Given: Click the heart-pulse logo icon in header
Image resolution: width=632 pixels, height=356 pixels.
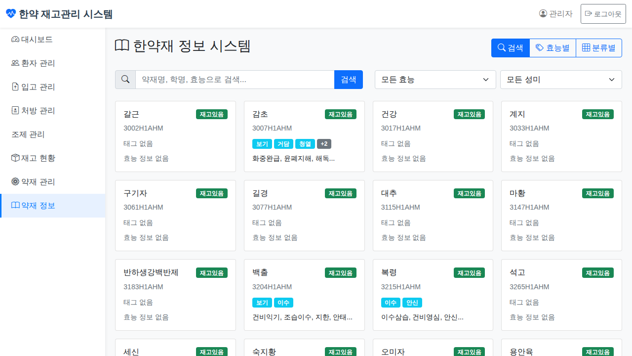Looking at the screenshot, I should pyautogui.click(x=11, y=14).
